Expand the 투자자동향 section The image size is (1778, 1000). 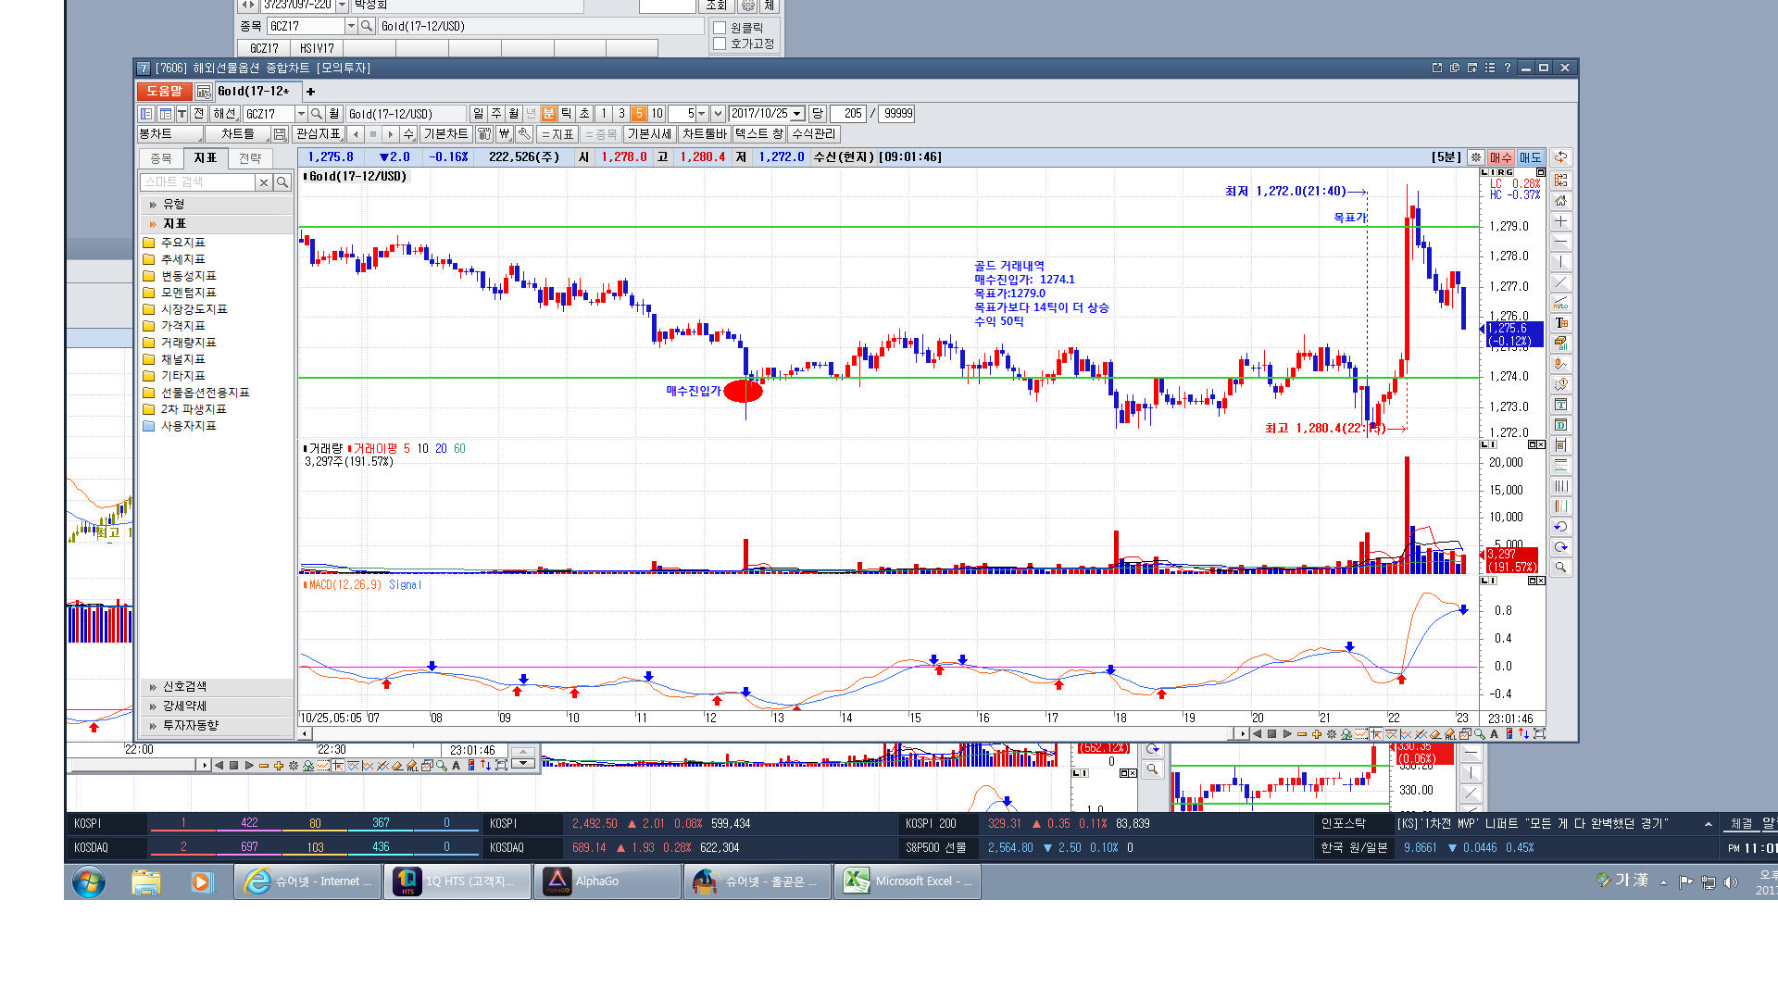pos(217,726)
